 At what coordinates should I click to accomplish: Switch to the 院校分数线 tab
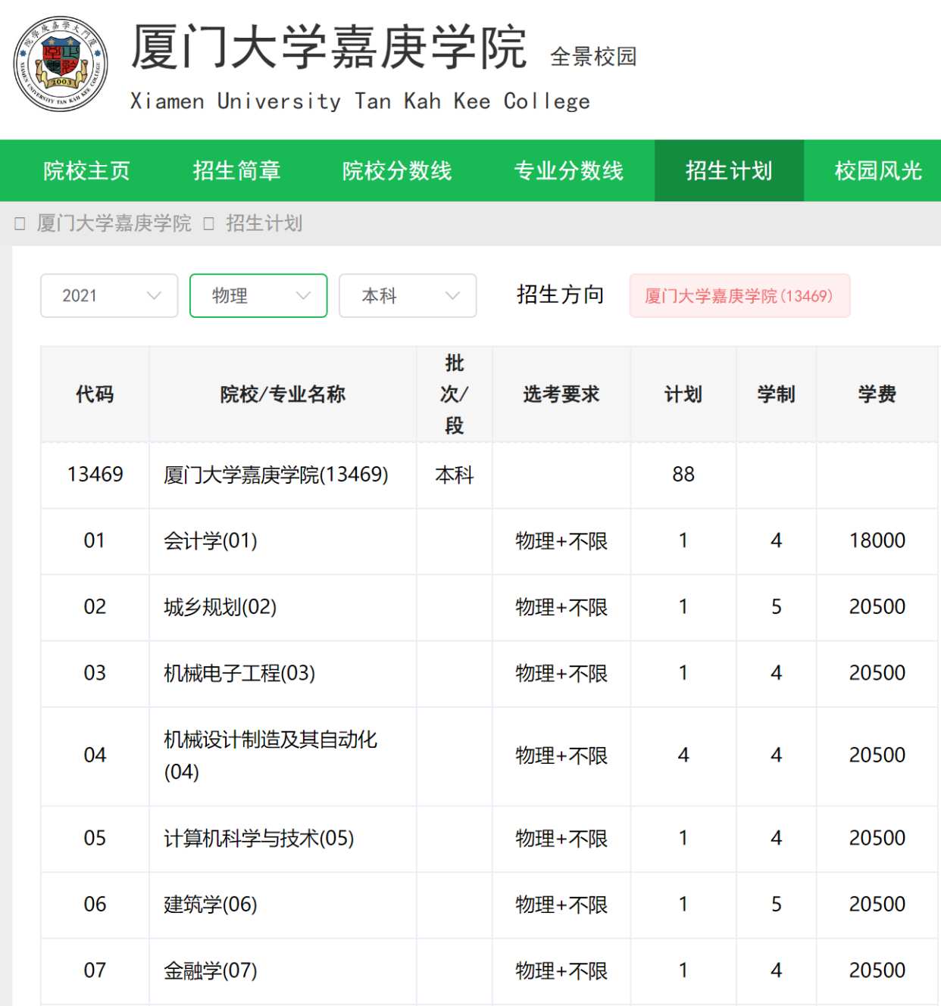click(397, 170)
